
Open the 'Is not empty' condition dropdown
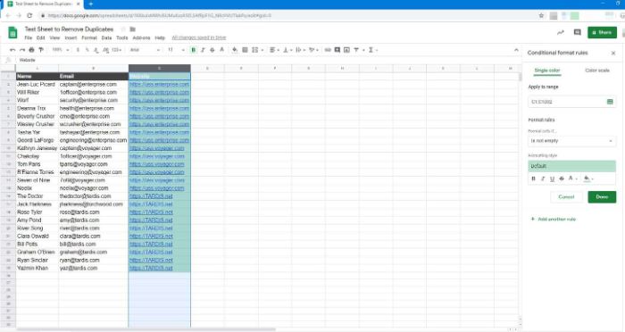[571, 141]
